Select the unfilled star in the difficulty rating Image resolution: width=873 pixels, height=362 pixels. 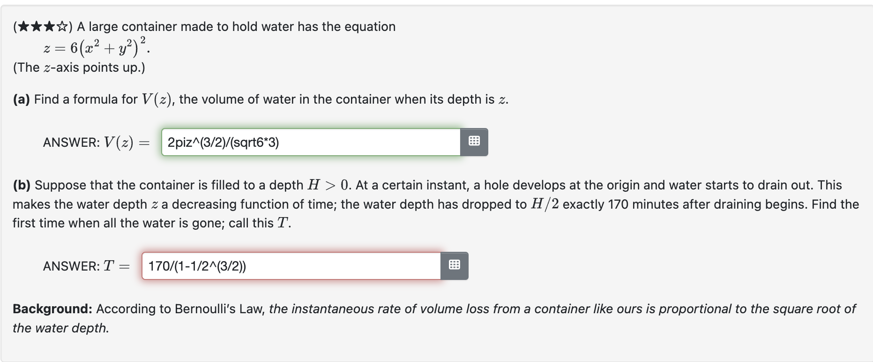(62, 26)
